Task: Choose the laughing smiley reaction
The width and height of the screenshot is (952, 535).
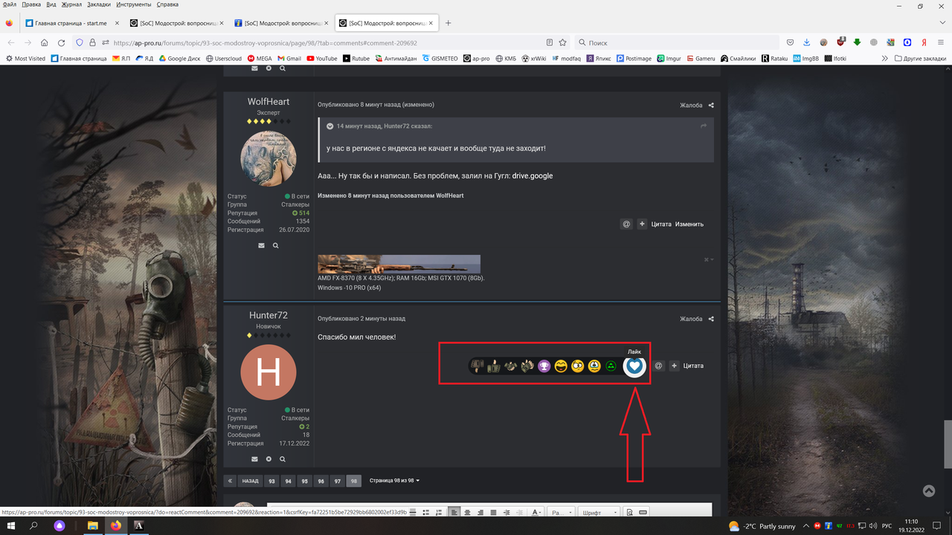Action: (x=561, y=366)
